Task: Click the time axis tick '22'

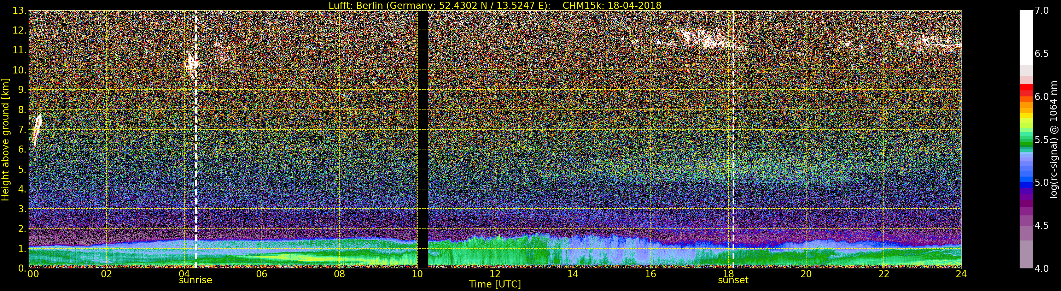Action: (x=884, y=274)
